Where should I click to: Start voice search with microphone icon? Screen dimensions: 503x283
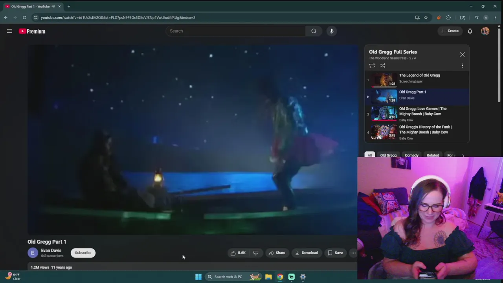coord(332,31)
